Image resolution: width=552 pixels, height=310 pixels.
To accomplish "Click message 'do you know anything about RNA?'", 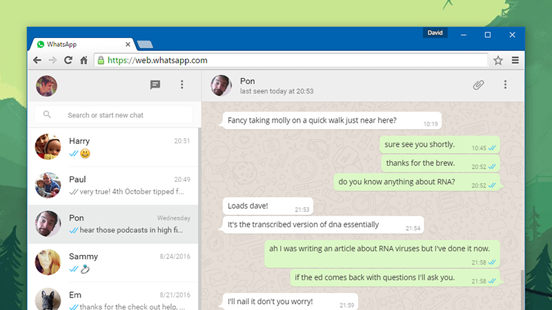I will tap(417, 182).
